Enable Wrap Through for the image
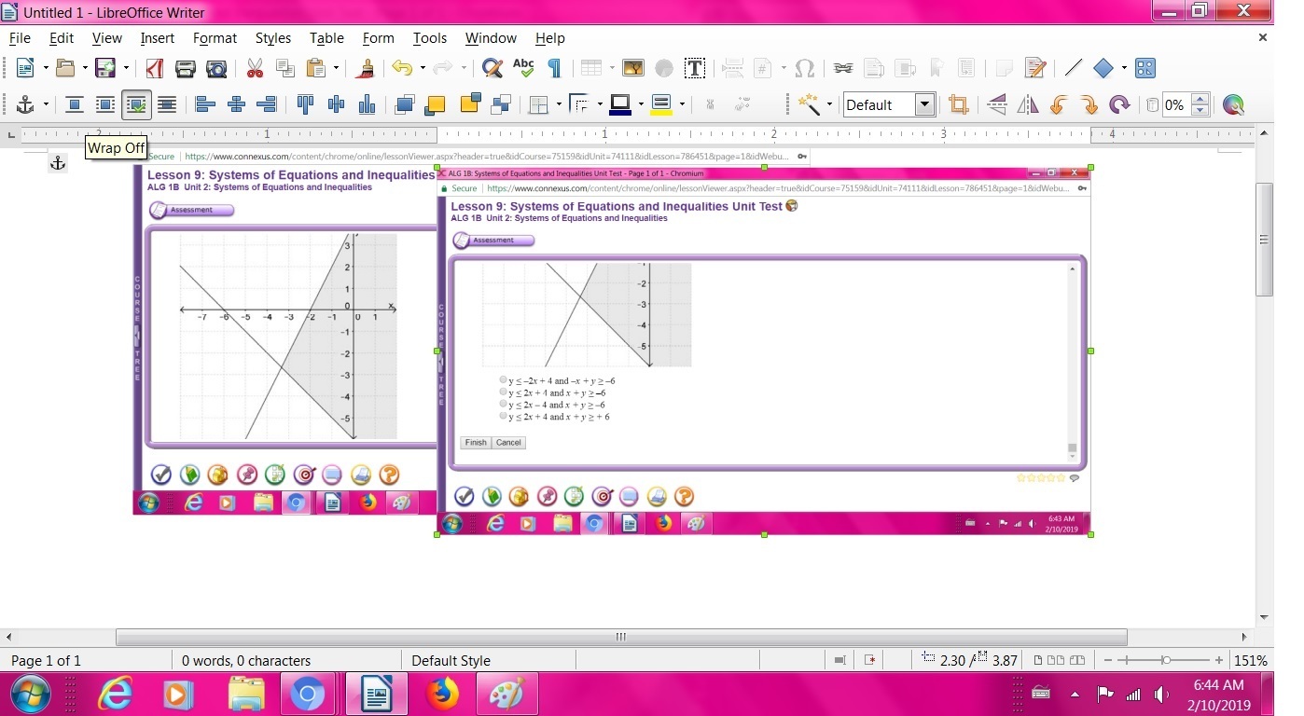1304x716 pixels. (167, 105)
